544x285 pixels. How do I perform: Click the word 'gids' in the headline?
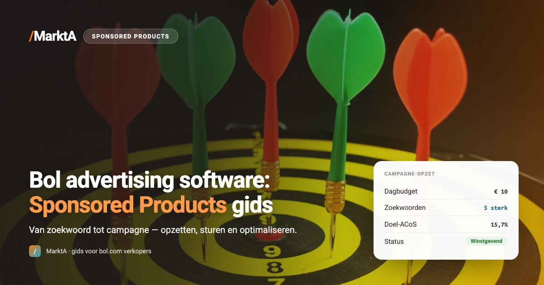point(252,206)
